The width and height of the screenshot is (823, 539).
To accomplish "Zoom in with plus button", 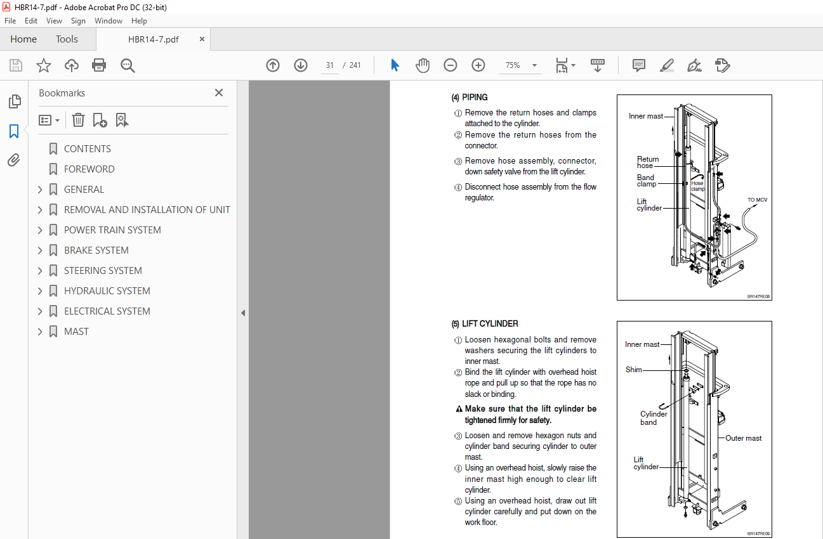I will (x=478, y=65).
